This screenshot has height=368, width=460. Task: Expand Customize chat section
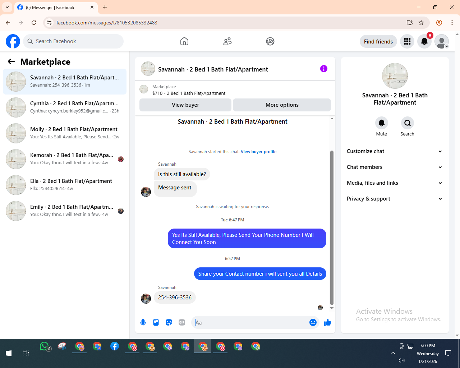[x=395, y=151]
